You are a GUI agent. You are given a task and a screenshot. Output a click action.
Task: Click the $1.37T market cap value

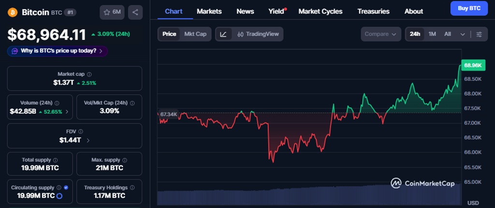63,83
